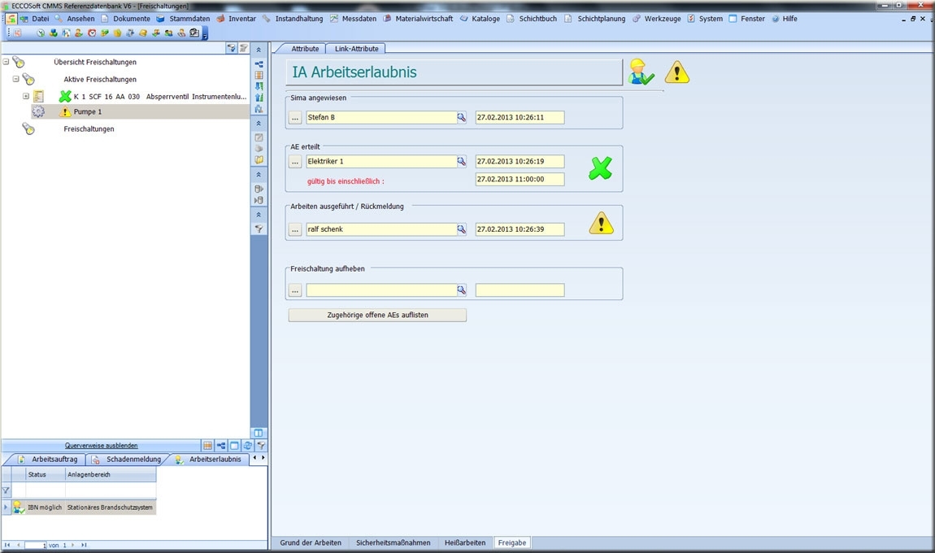Click the alarm clock icon in the toolbar

(92, 33)
